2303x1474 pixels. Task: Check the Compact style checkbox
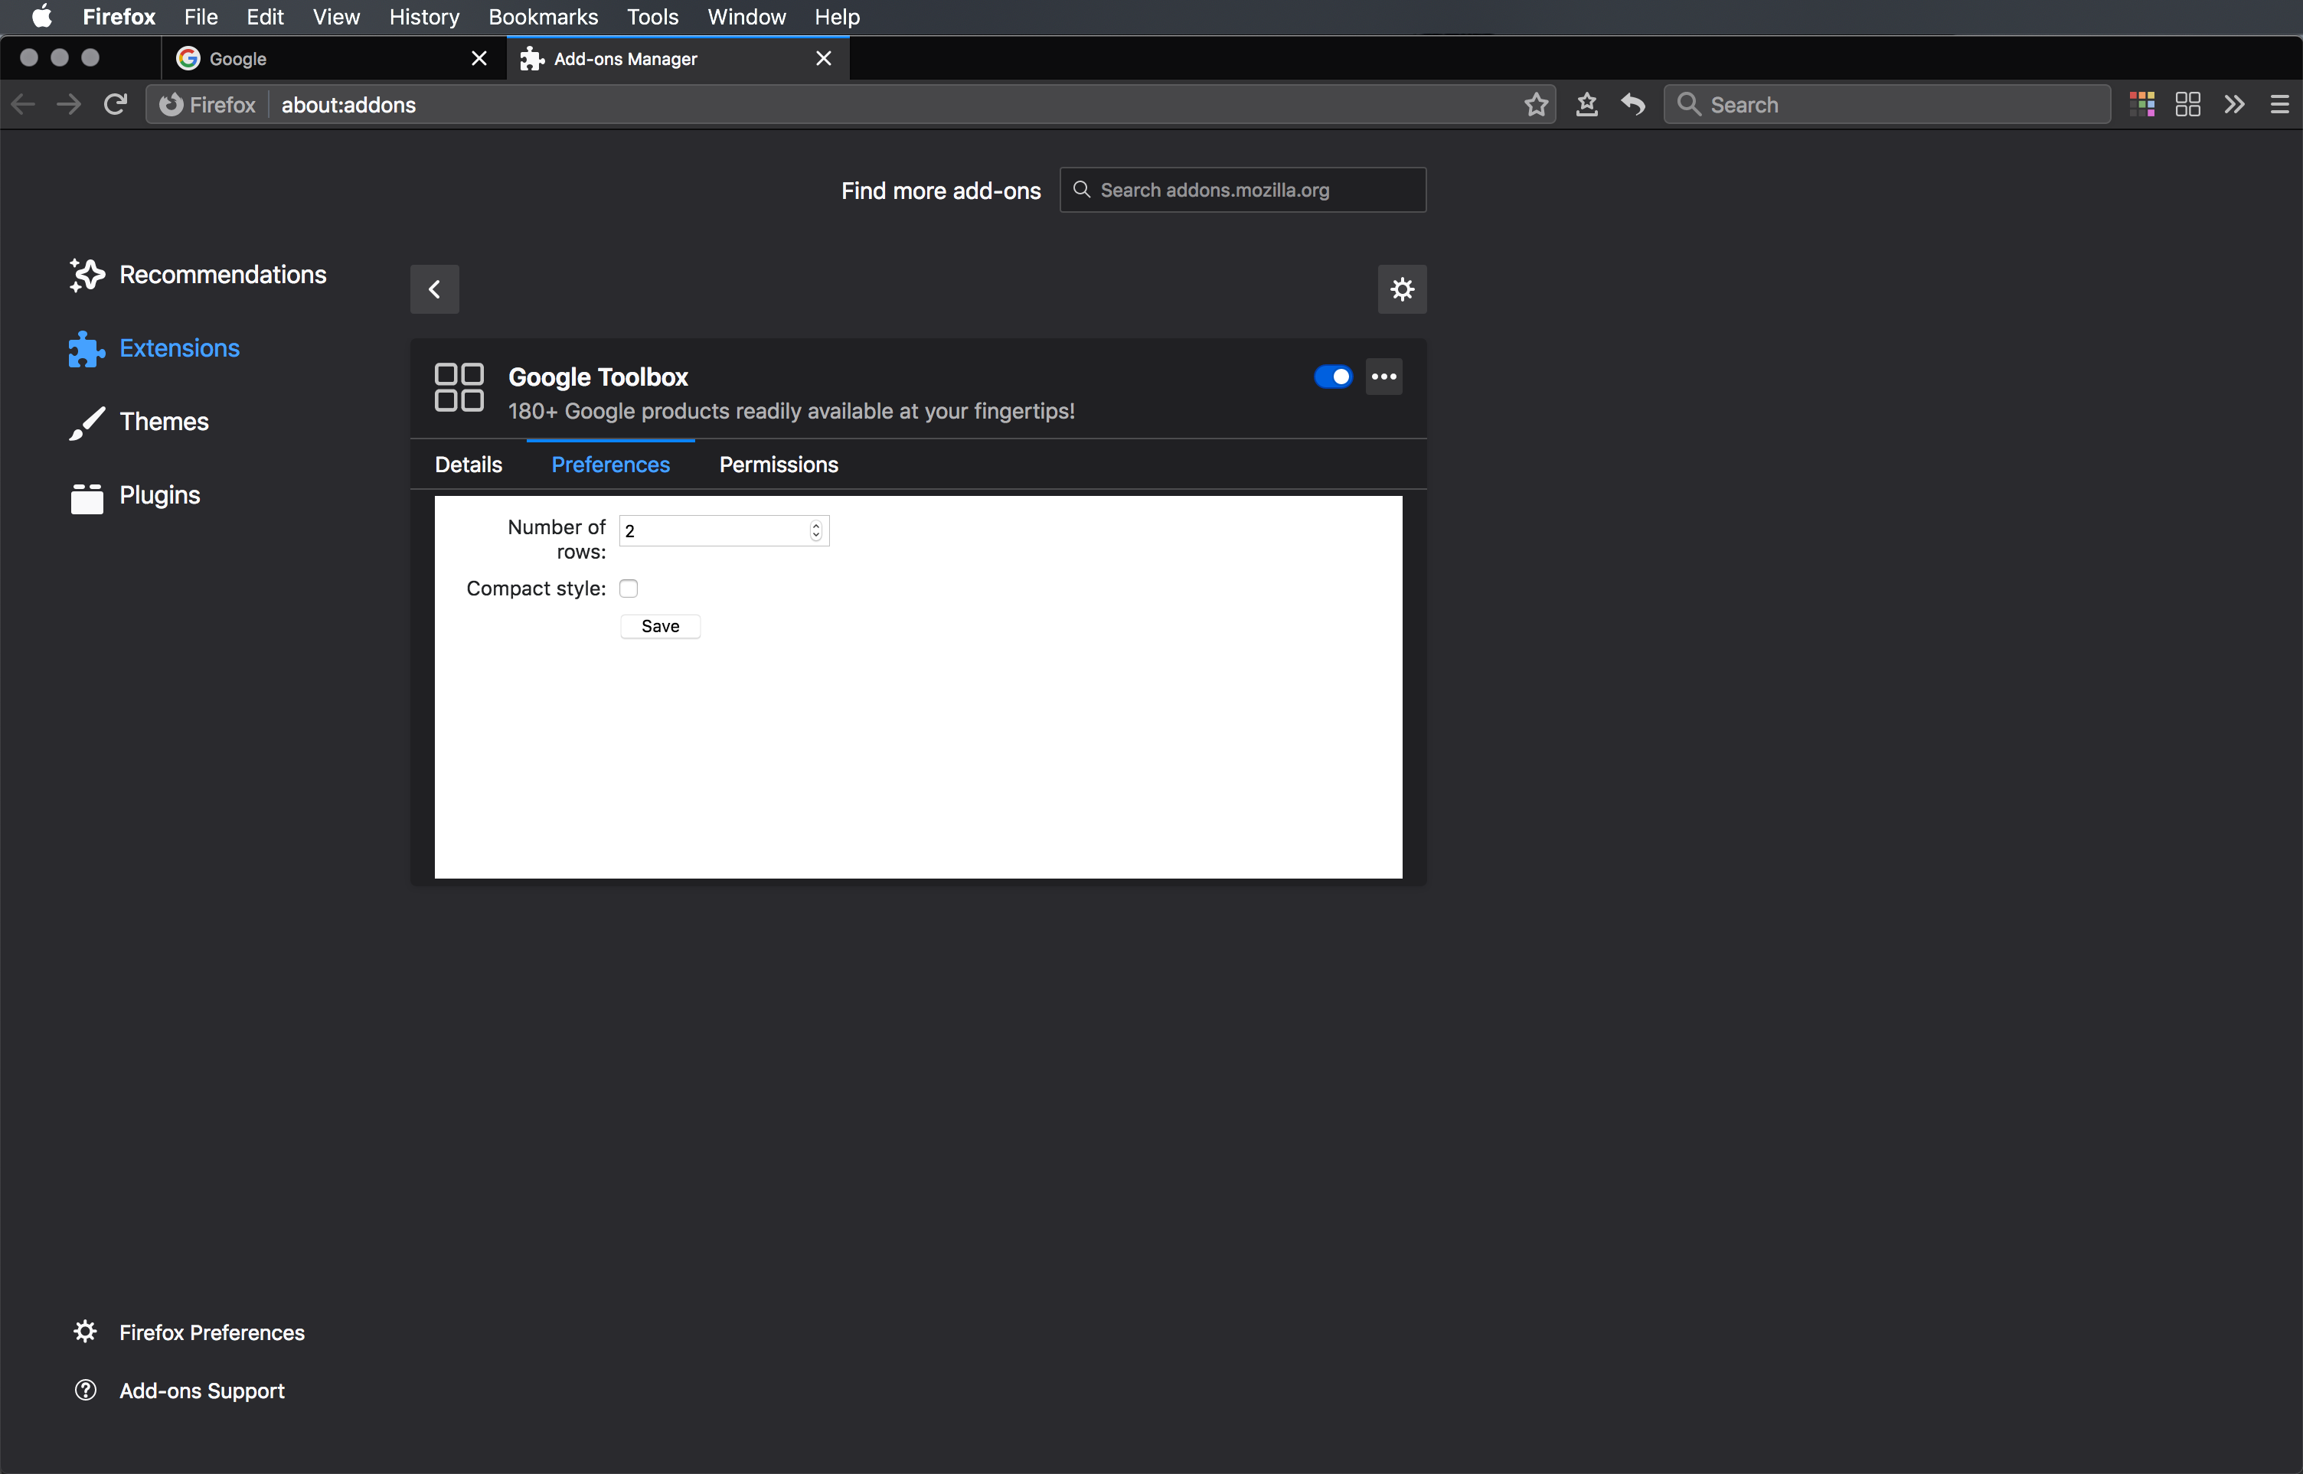click(x=628, y=589)
